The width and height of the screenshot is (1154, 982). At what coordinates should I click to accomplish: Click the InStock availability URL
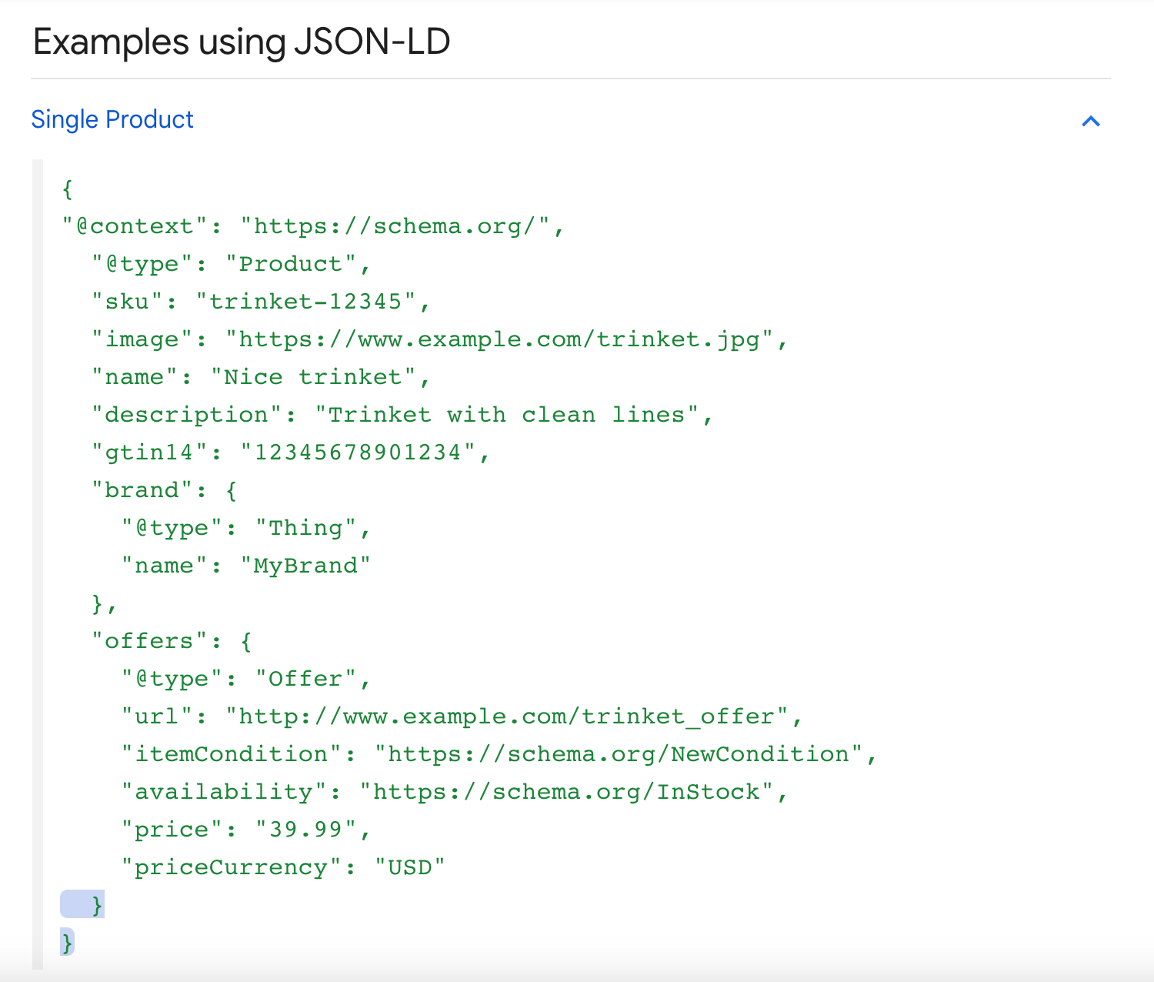[x=566, y=792]
